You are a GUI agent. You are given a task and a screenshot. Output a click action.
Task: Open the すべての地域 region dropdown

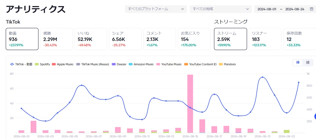click(220, 9)
